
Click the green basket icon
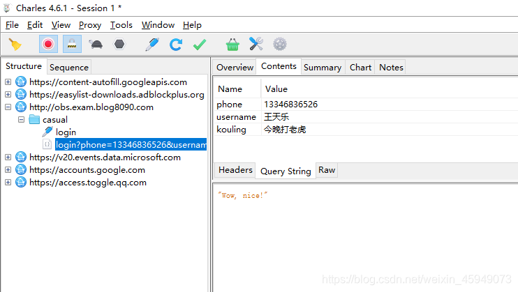pos(232,44)
